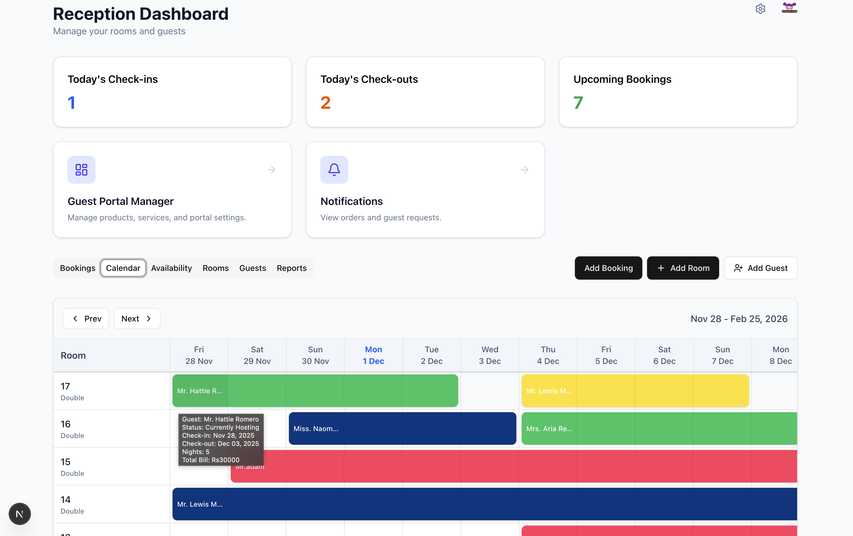The height and width of the screenshot is (536, 853).
Task: Select the Mon 1 Dec column header
Action: pos(373,355)
